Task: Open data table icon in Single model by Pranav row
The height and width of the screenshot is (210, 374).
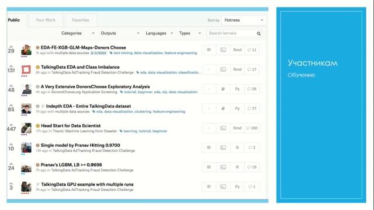Action: click(209, 148)
